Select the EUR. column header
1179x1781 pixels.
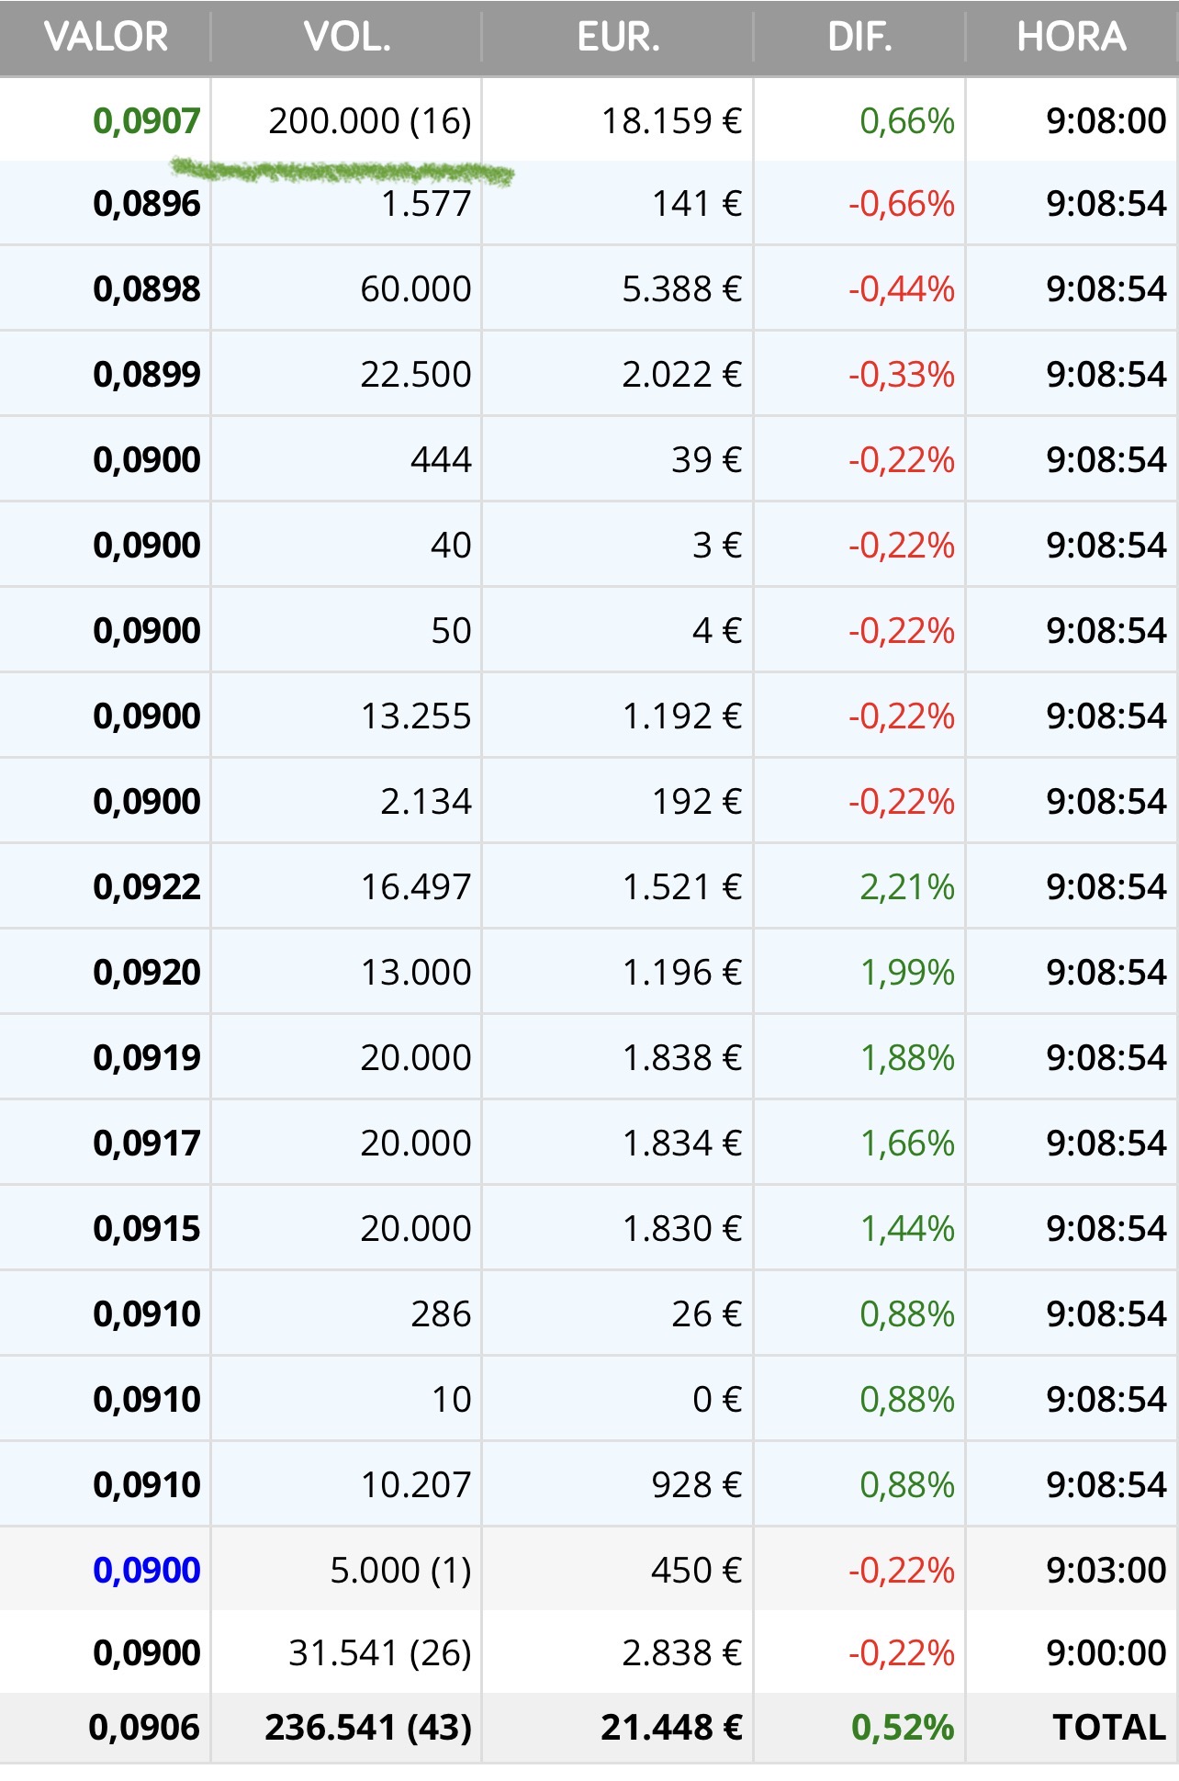coord(618,37)
